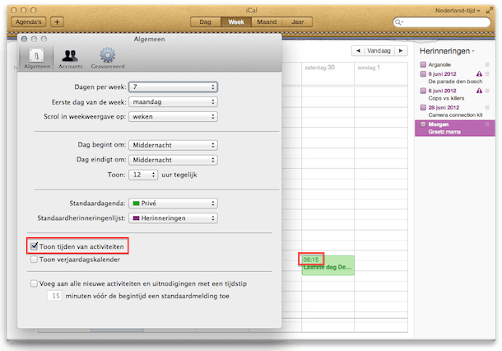The height and width of the screenshot is (351, 502).
Task: Switch to Maand view
Action: 267,21
